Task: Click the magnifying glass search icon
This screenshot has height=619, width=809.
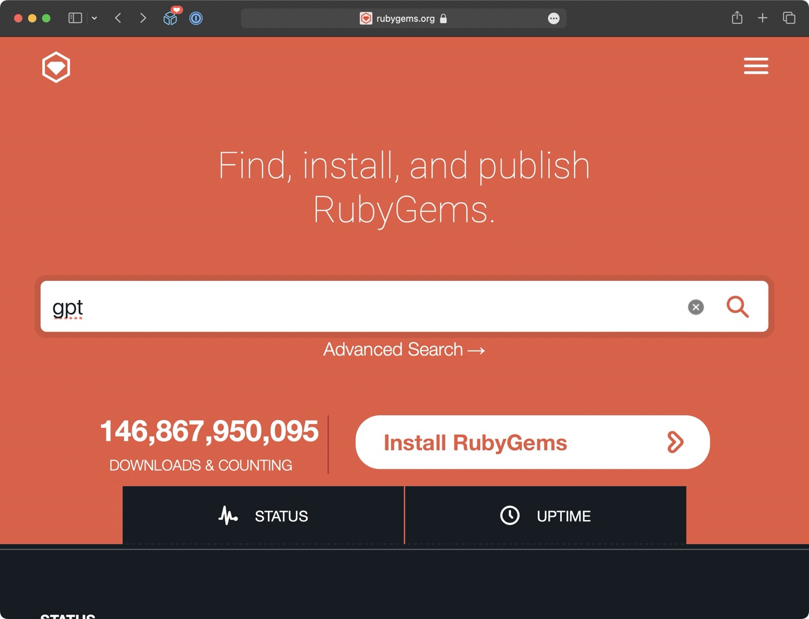Action: coord(737,307)
